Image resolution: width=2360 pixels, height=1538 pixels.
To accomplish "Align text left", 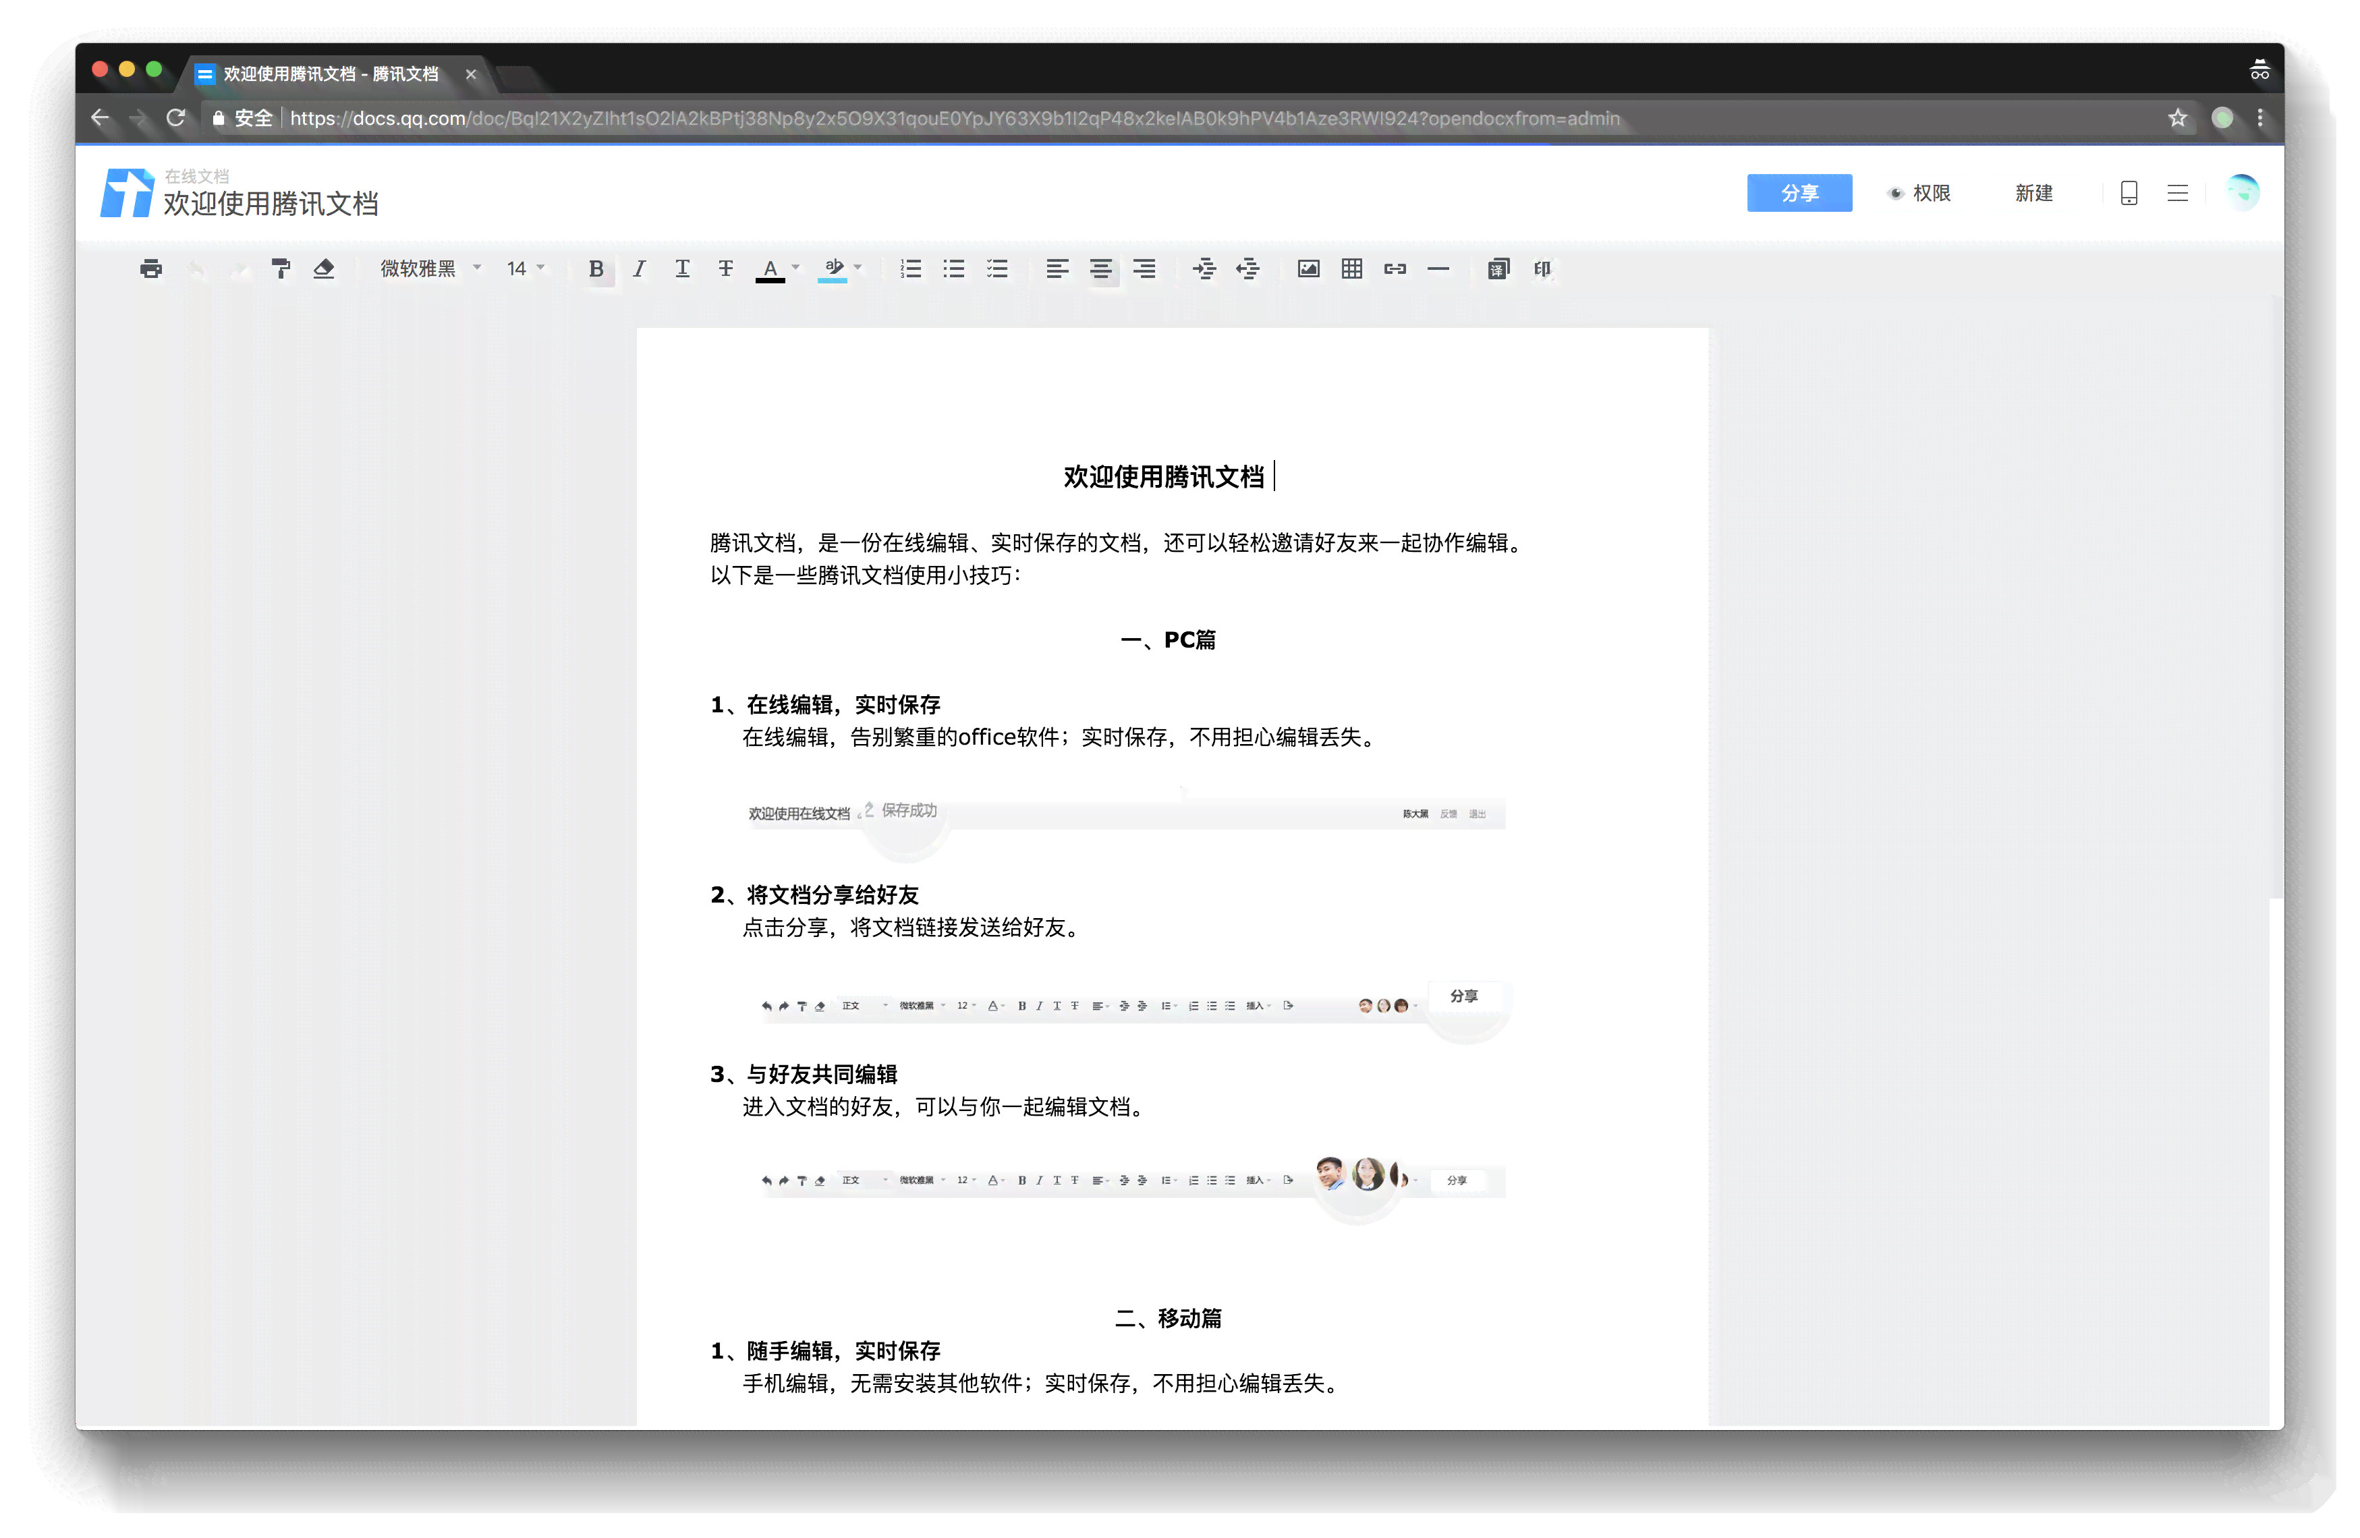I will 1057,268.
